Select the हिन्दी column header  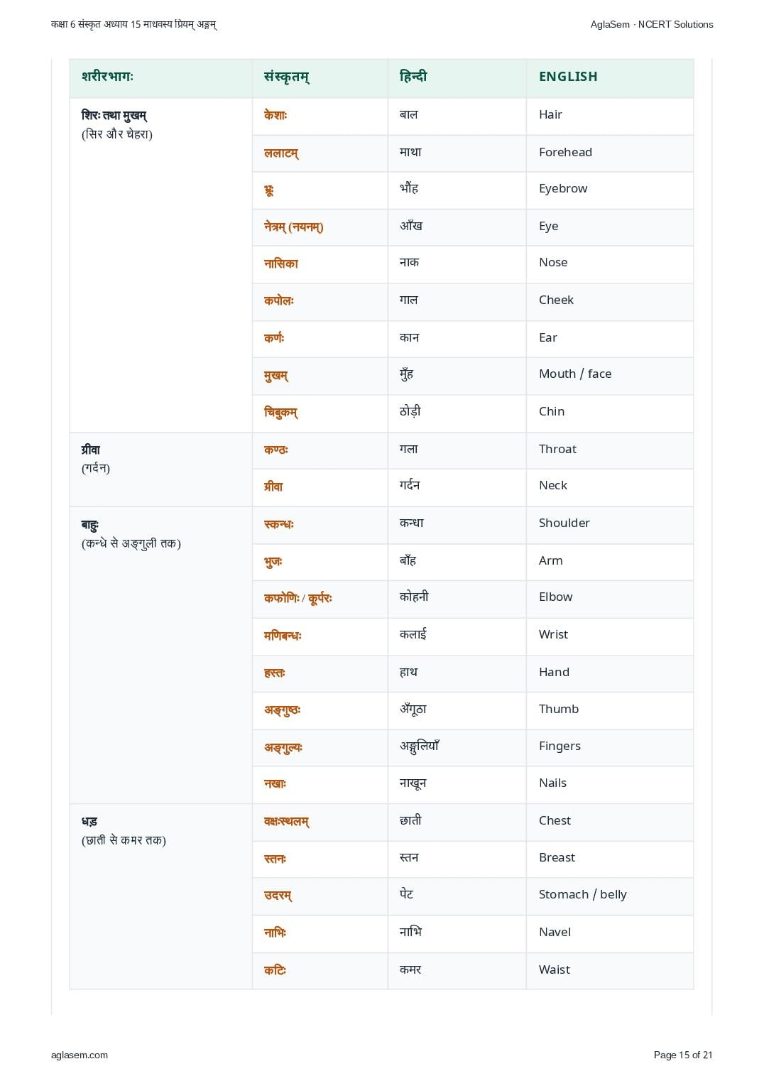[413, 76]
